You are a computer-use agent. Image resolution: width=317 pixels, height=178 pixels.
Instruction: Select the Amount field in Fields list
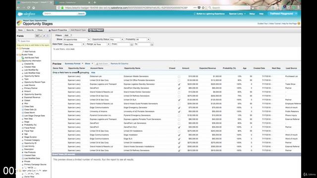pyautogui.click(x=27, y=91)
